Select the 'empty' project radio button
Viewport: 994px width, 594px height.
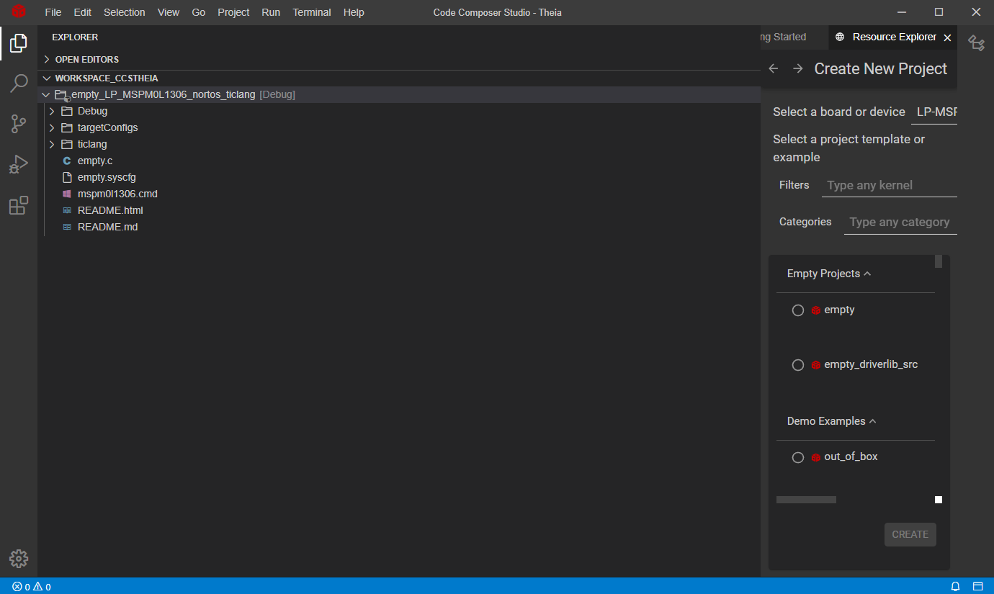tap(798, 310)
